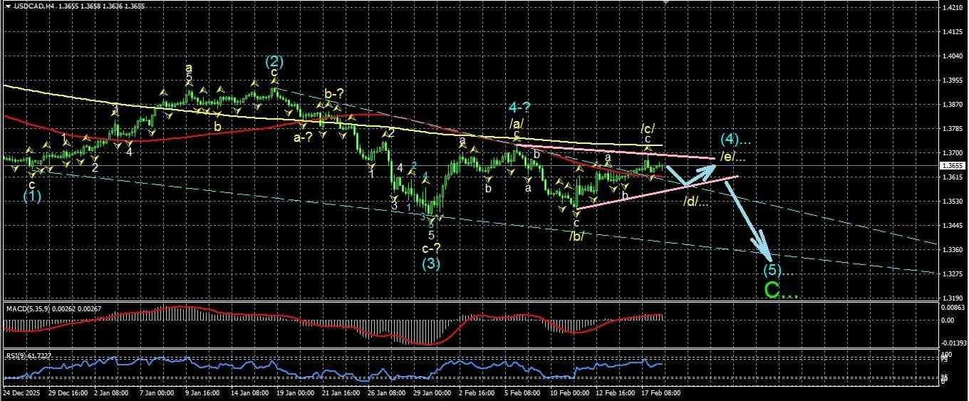Click the 1.3360 price axis value
This screenshot has height=401, width=969.
(953, 250)
